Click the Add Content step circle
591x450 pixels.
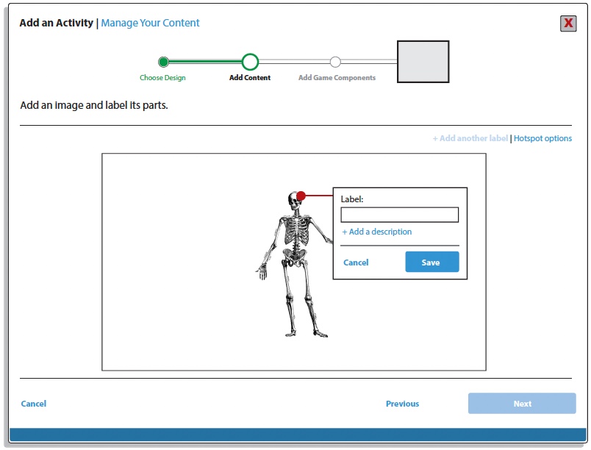tap(250, 62)
